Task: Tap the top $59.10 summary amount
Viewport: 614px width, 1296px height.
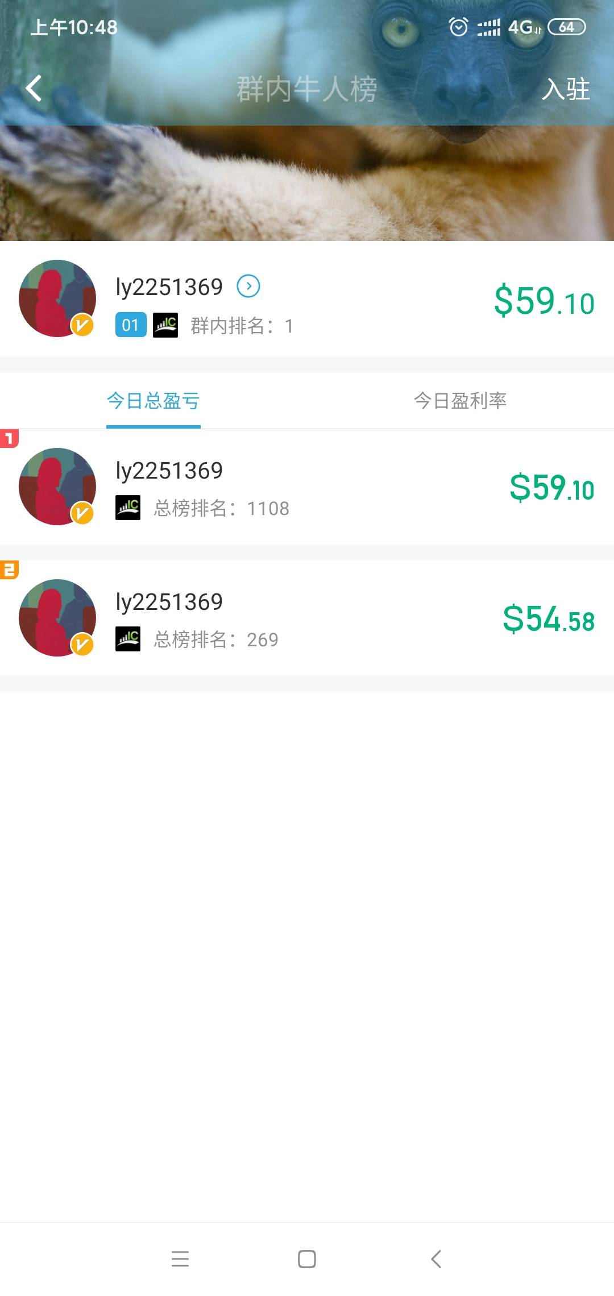Action: click(x=544, y=301)
